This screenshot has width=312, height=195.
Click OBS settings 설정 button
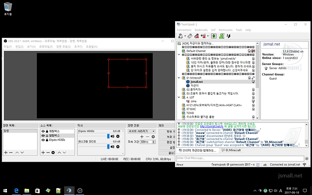point(167,147)
